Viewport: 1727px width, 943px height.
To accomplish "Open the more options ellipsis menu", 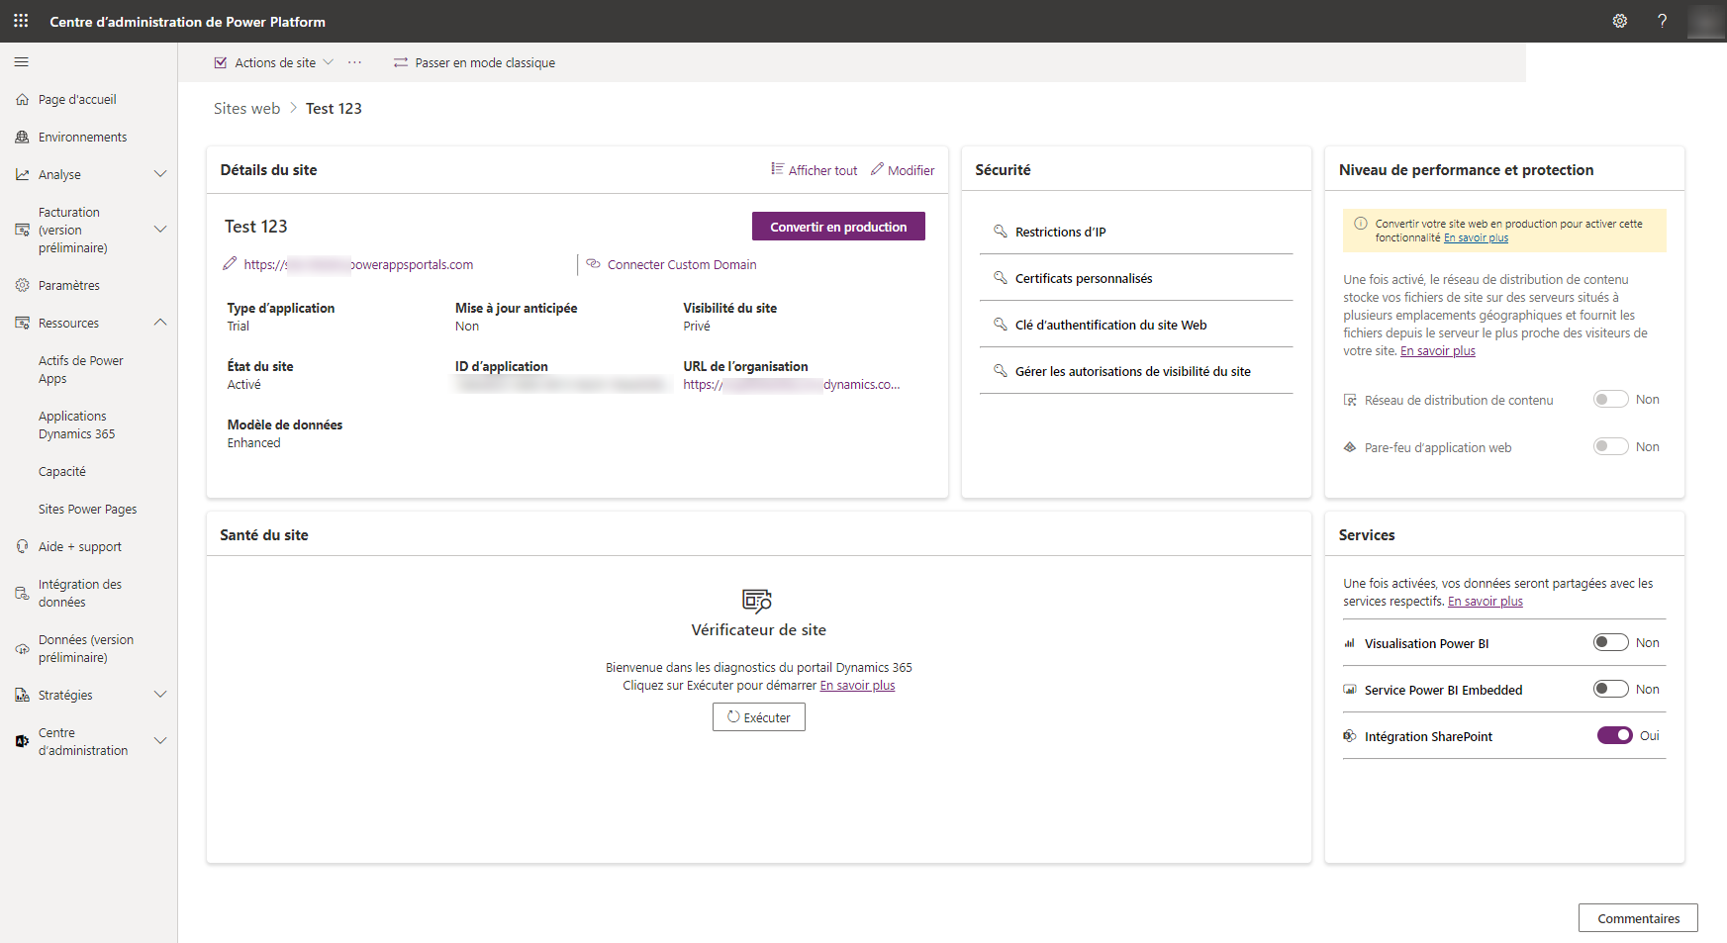I will pos(354,62).
